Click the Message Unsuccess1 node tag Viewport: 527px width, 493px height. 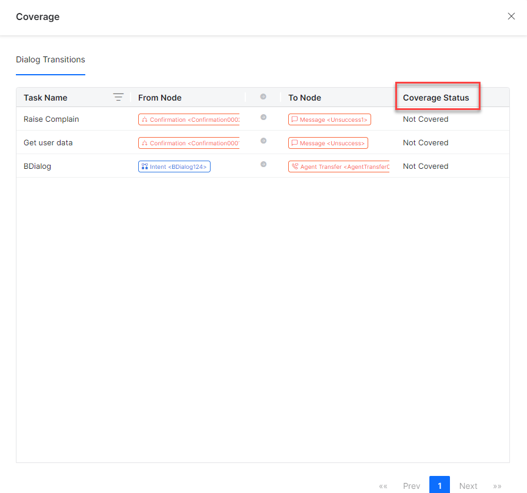[329, 119]
